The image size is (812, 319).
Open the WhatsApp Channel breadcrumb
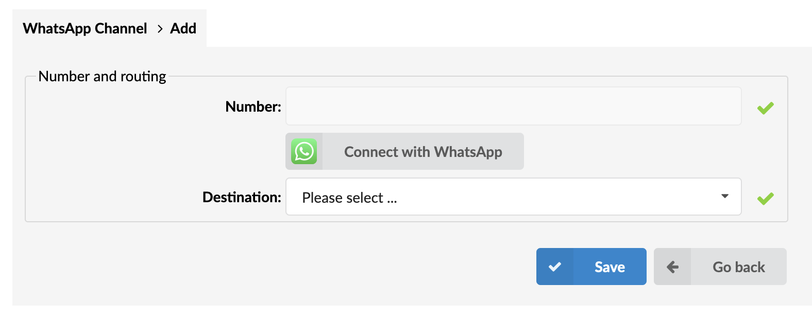[85, 28]
